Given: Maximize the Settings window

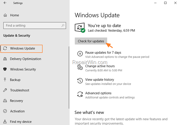Looking at the screenshot, I should click(165, 3).
